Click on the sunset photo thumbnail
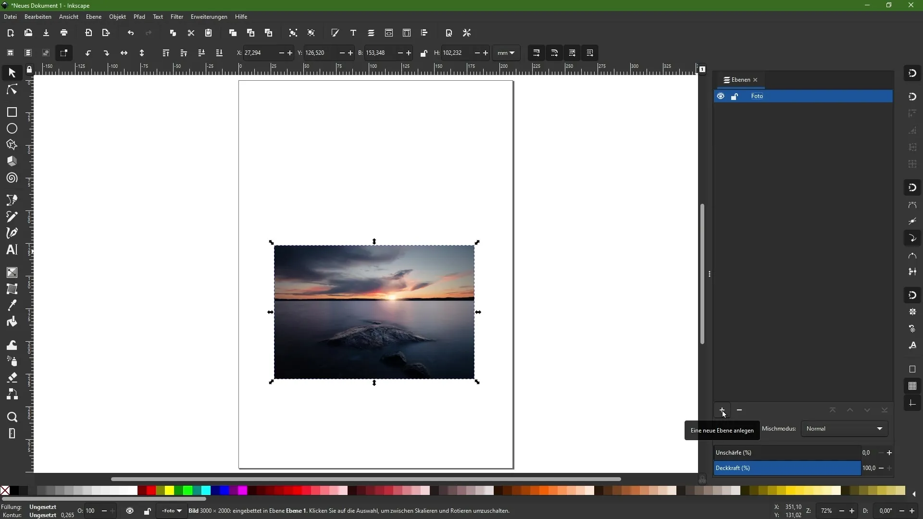Image resolution: width=923 pixels, height=519 pixels. pyautogui.click(x=374, y=312)
